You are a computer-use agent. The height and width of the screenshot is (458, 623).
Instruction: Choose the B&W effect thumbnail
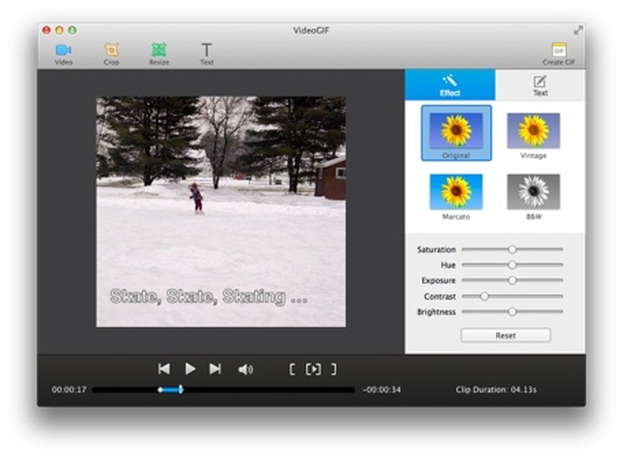tap(533, 192)
